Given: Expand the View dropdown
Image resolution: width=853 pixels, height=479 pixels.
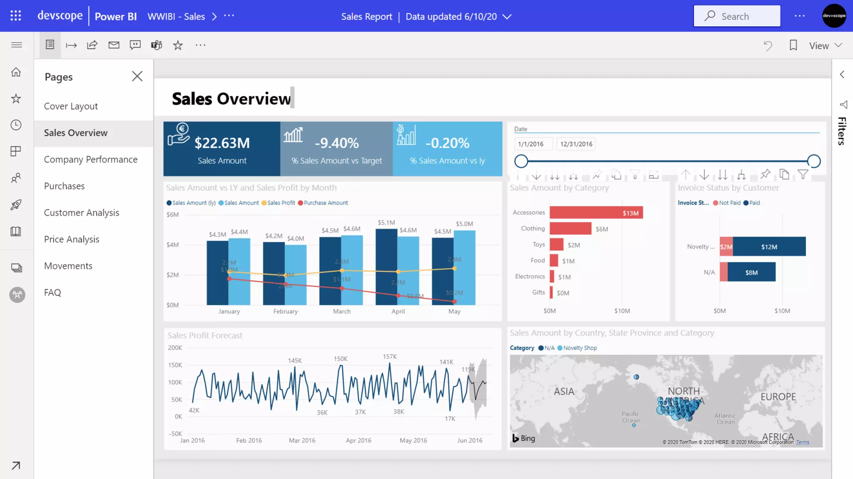Looking at the screenshot, I should tap(826, 45).
